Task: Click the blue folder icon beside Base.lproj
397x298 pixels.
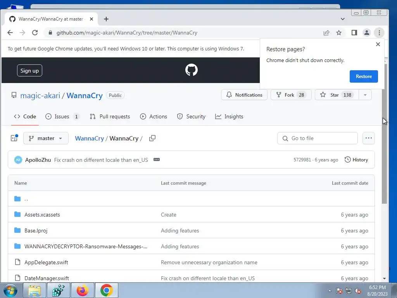Action: click(x=17, y=230)
